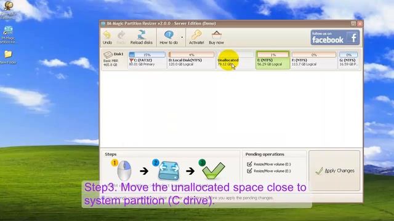Select the D: Local Disk (NTFS) partition
The height and width of the screenshot is (221, 394).
[x=191, y=60]
